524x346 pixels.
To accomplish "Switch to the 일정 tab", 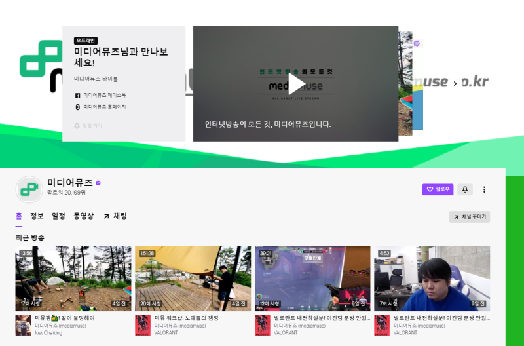I will click(x=58, y=216).
